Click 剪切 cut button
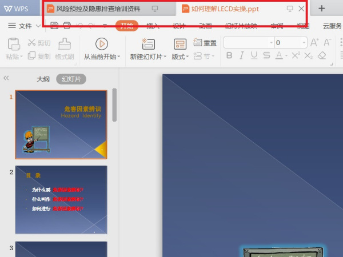Viewport: 343px width, 257px height. 39,43
